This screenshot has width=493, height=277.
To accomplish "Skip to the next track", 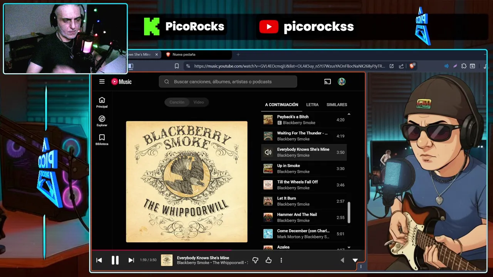I will [131, 260].
